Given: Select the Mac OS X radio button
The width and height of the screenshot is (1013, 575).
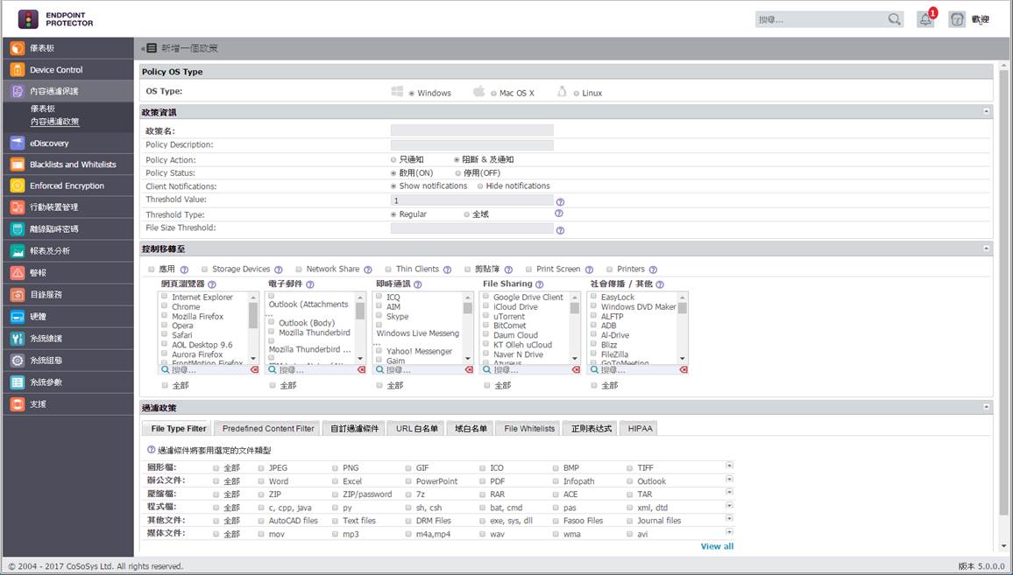Looking at the screenshot, I should tap(493, 94).
